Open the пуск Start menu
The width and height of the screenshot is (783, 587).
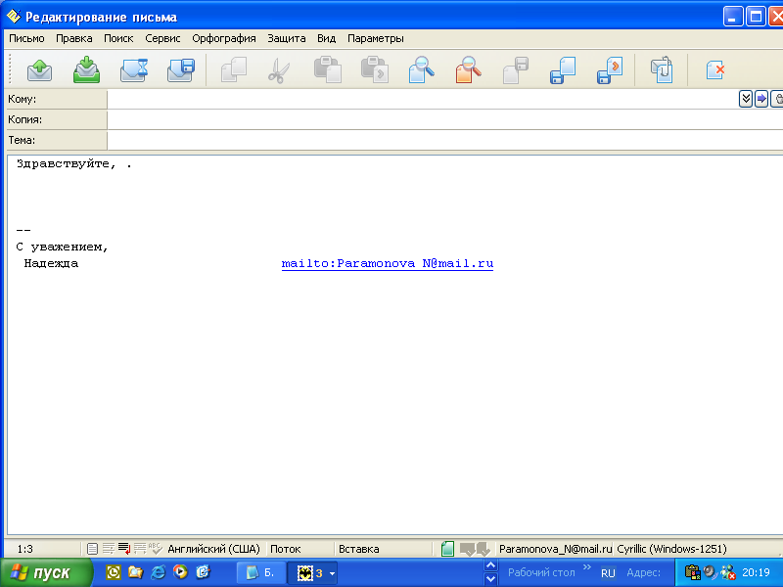[46, 572]
